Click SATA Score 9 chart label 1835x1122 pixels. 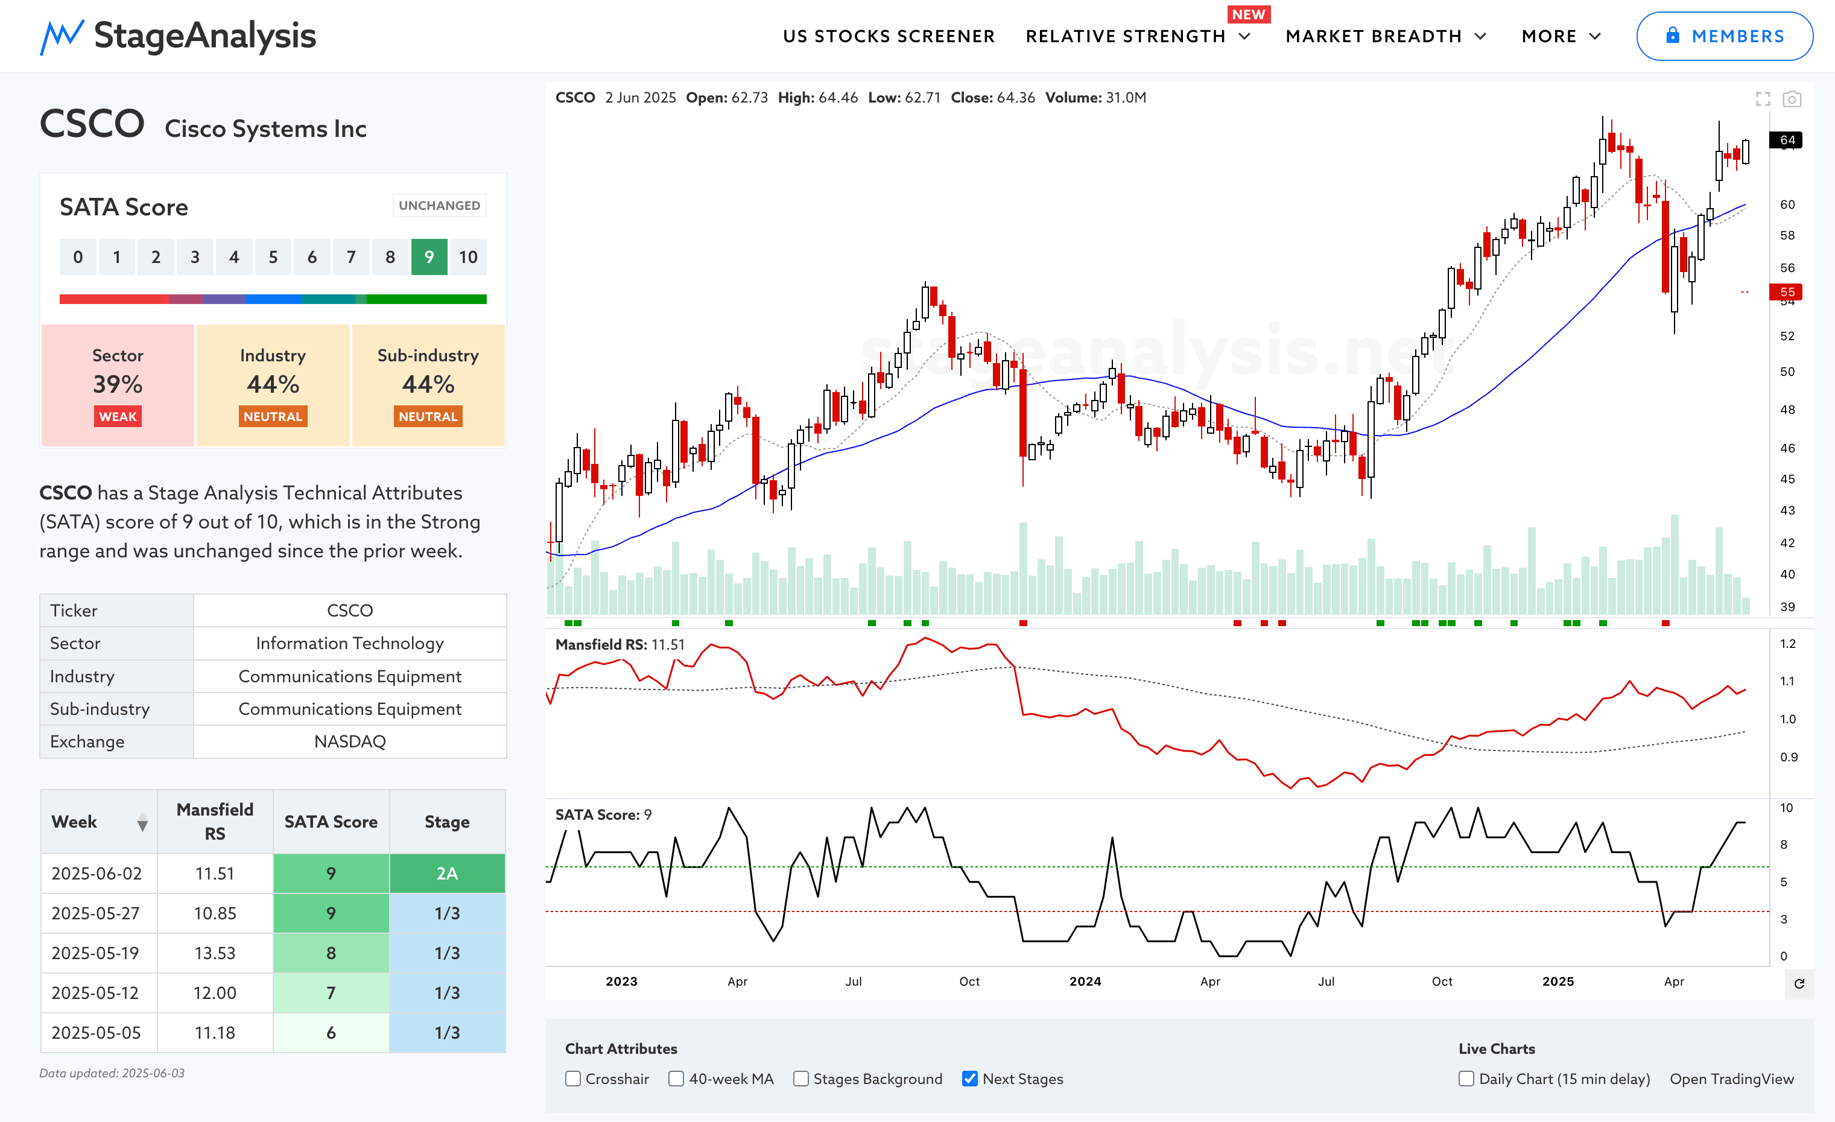coord(603,814)
